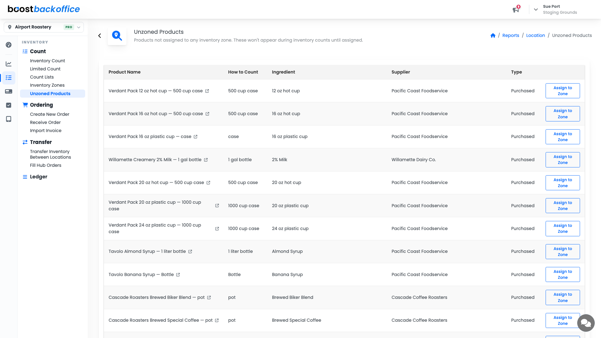Open external link for Willamette Creamery 2% Milk

[206, 160]
